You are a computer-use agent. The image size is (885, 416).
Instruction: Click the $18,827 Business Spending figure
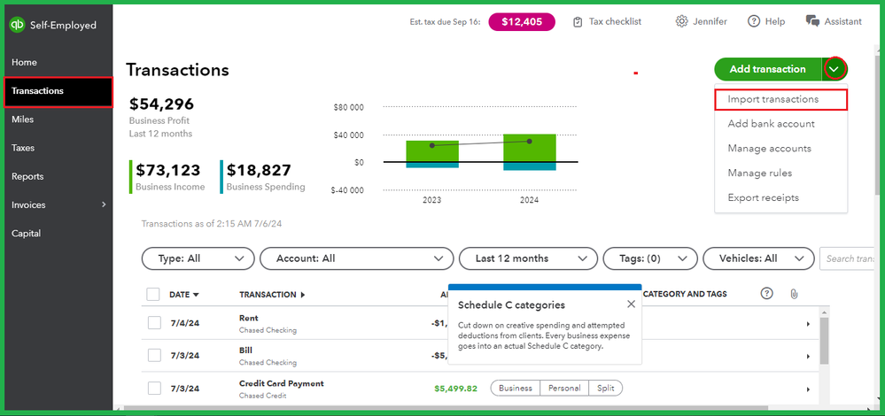pyautogui.click(x=259, y=170)
